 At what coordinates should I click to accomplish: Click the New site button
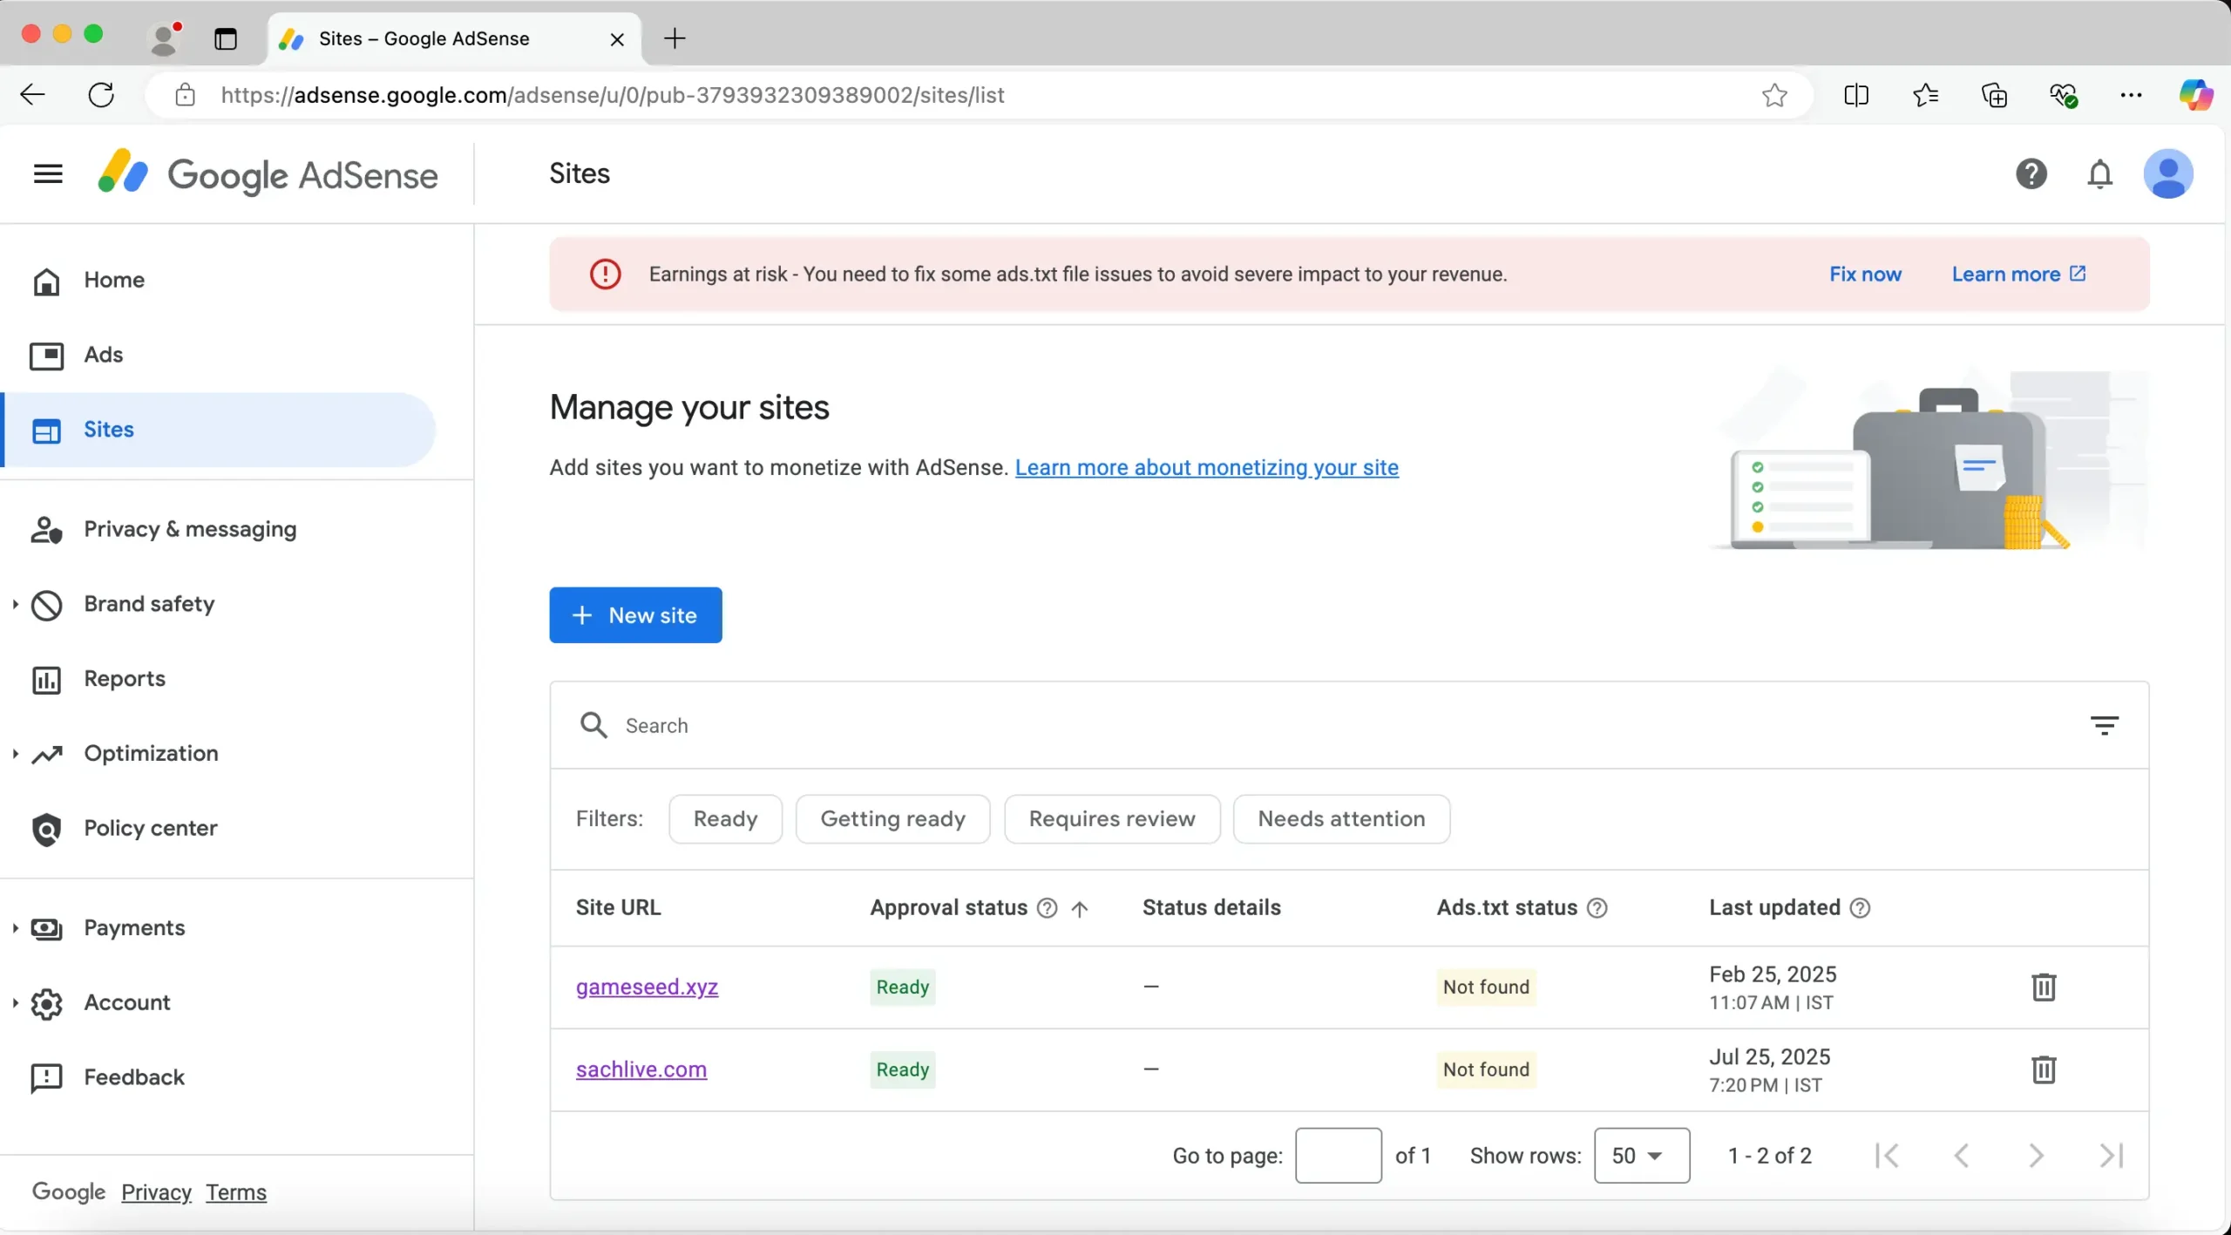pos(635,615)
